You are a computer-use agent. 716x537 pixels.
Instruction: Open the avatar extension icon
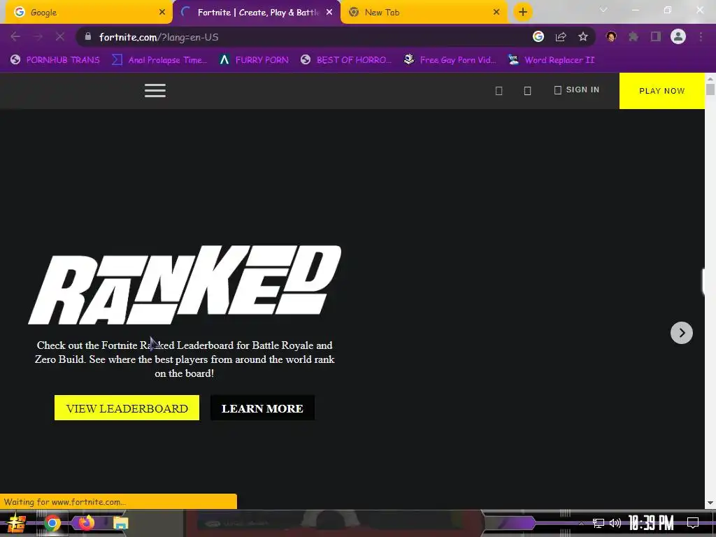611,36
